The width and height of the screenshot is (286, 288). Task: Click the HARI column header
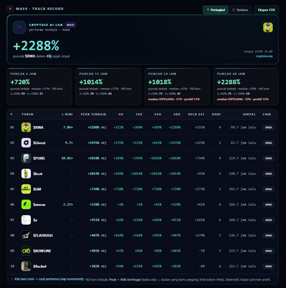216,114
